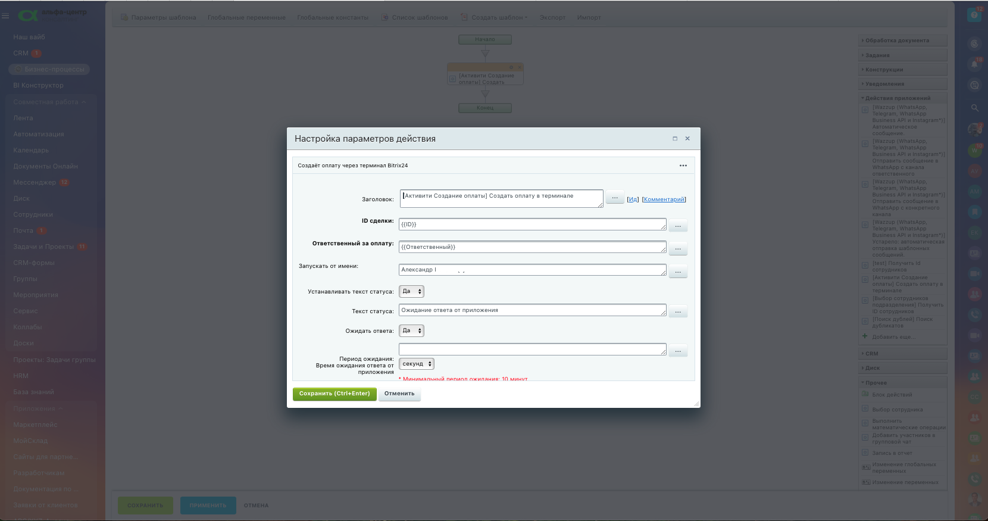This screenshot has height=521, width=988.
Task: Click the СОХРАНИТЬ button at page bottom
Action: pyautogui.click(x=145, y=506)
